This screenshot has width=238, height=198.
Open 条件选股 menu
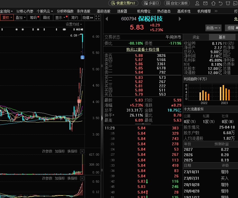pyautogui.click(x=83, y=11)
